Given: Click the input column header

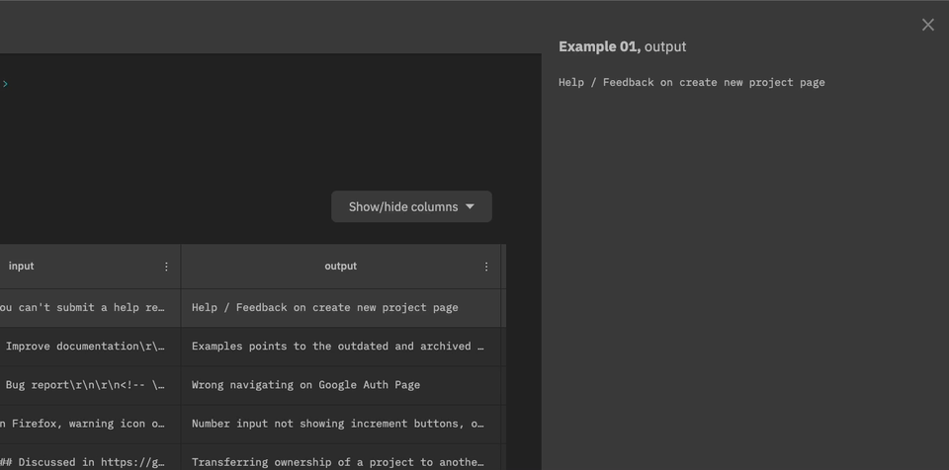Looking at the screenshot, I should (21, 267).
